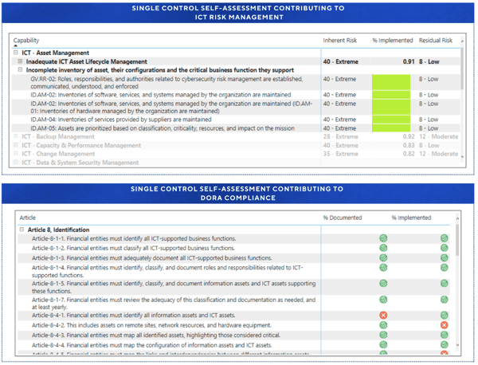
Task: Click documented green check for Article-8-1-1
Action: pos(383,238)
